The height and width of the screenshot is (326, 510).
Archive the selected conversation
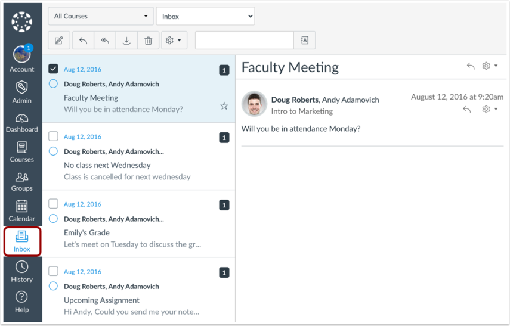pos(126,41)
